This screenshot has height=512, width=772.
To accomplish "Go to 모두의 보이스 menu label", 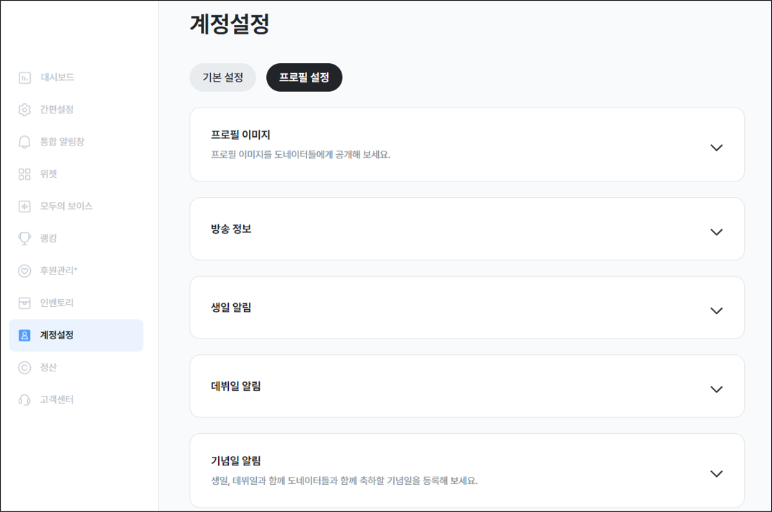I will [66, 207].
